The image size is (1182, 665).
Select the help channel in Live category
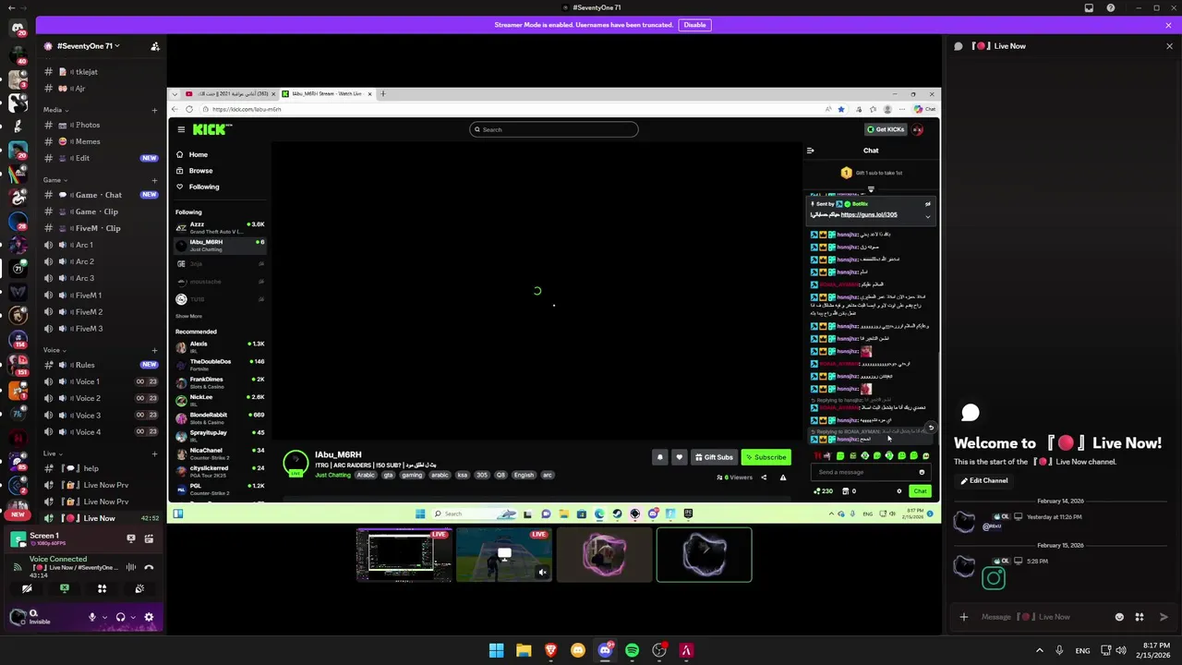pyautogui.click(x=100, y=468)
